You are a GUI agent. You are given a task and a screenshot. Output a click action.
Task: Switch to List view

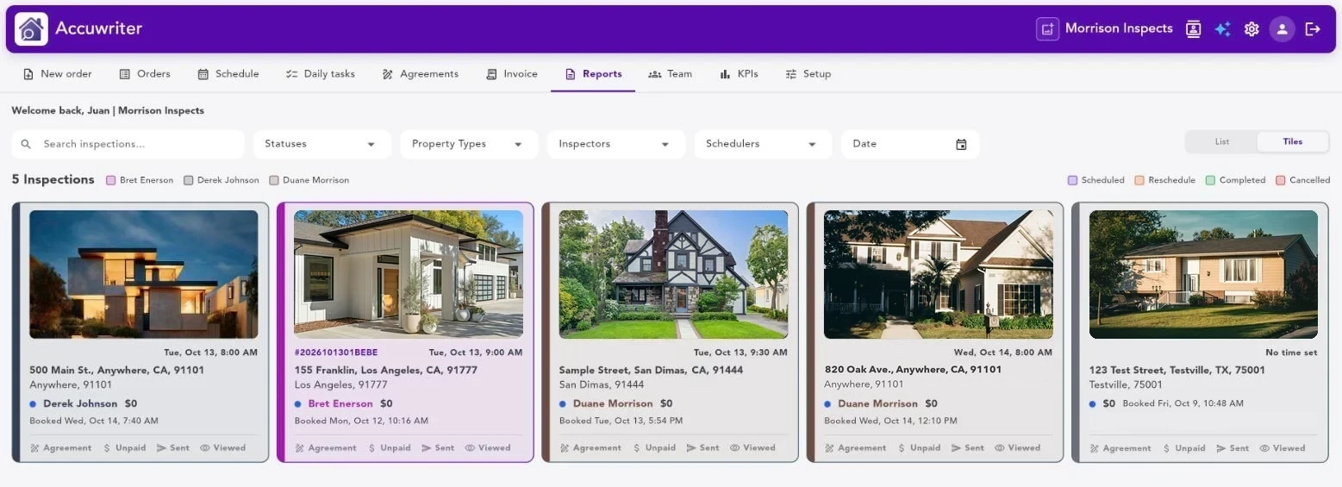(1221, 141)
